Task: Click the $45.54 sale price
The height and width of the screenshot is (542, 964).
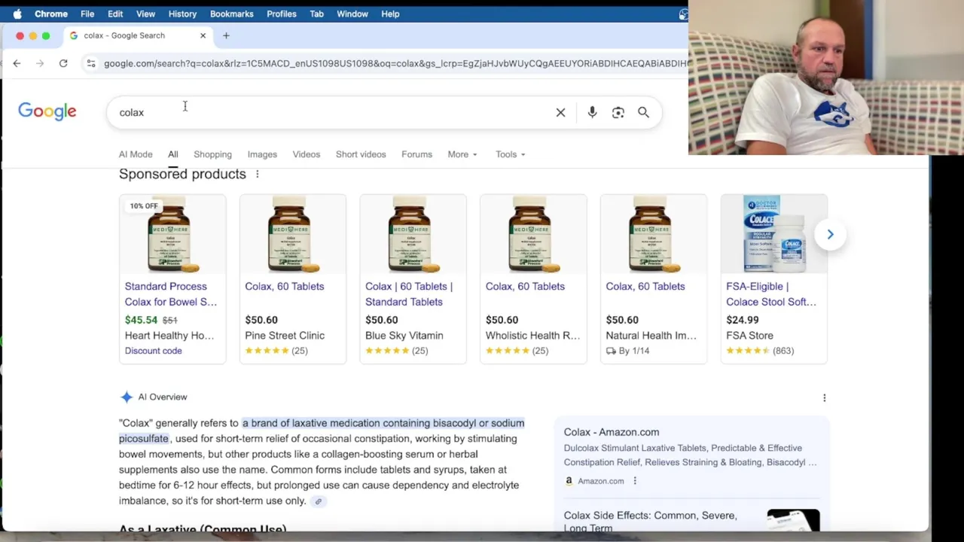Action: click(x=141, y=320)
